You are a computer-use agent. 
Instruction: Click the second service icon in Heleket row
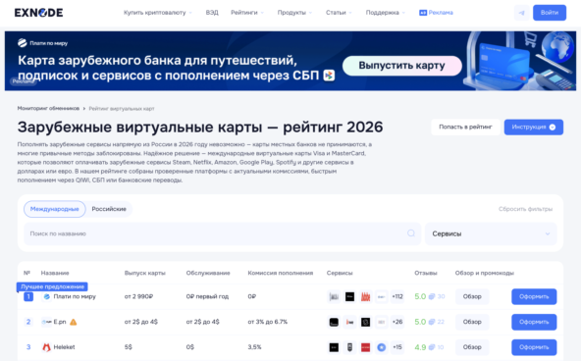pyautogui.click(x=349, y=347)
